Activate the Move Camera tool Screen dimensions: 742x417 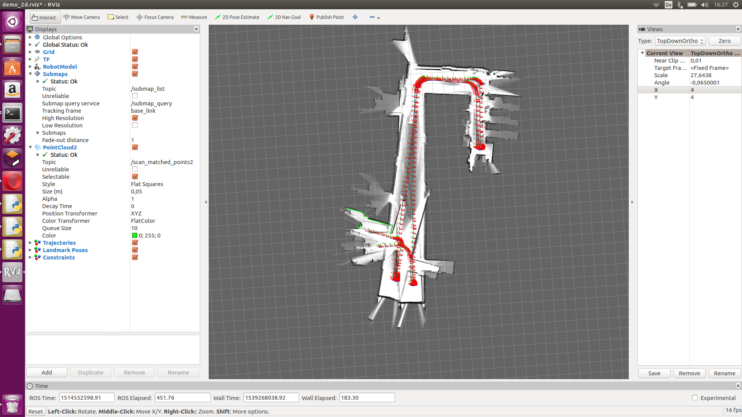coord(82,17)
